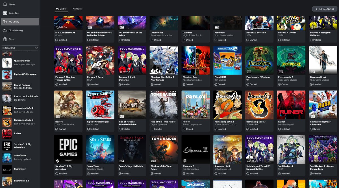Open Persona 5 Phantom Thieves outfits cover
The height and width of the screenshot is (188, 339).
point(68,60)
